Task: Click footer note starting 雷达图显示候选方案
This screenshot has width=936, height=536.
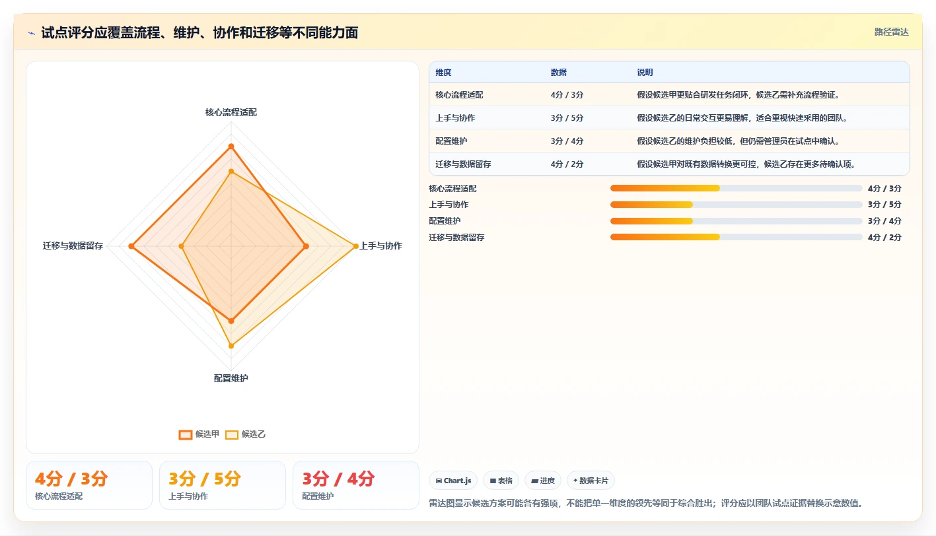Action: coord(646,503)
